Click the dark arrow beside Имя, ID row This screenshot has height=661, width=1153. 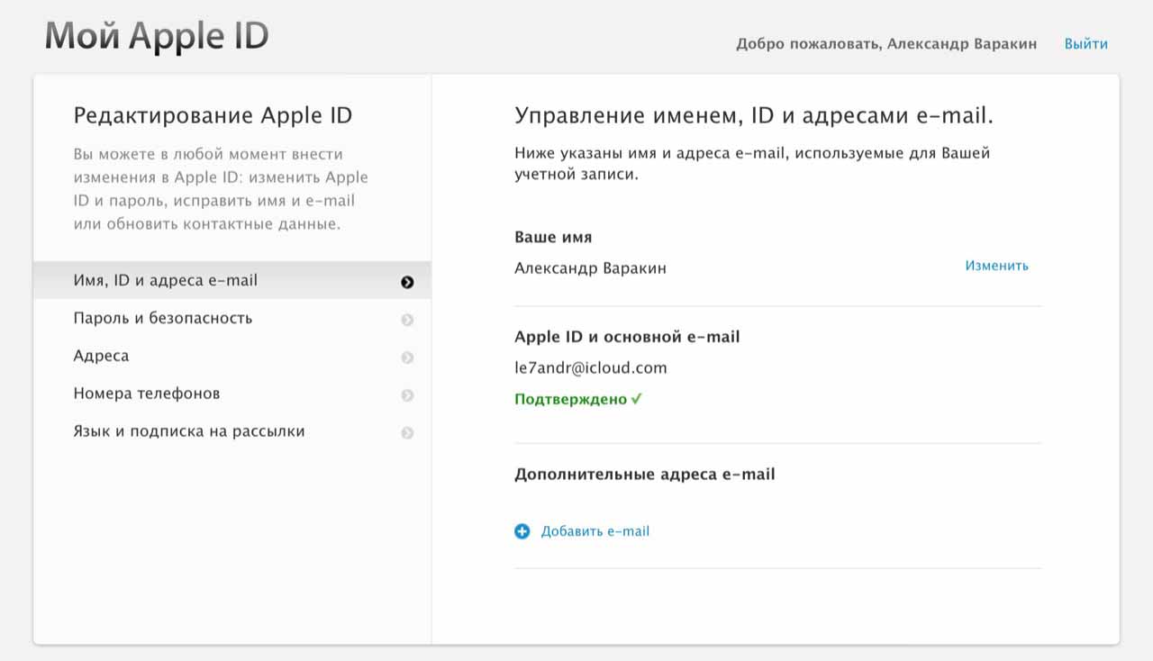tap(407, 282)
